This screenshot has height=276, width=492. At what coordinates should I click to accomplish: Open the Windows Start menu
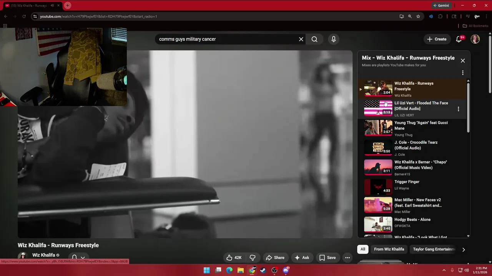207,270
